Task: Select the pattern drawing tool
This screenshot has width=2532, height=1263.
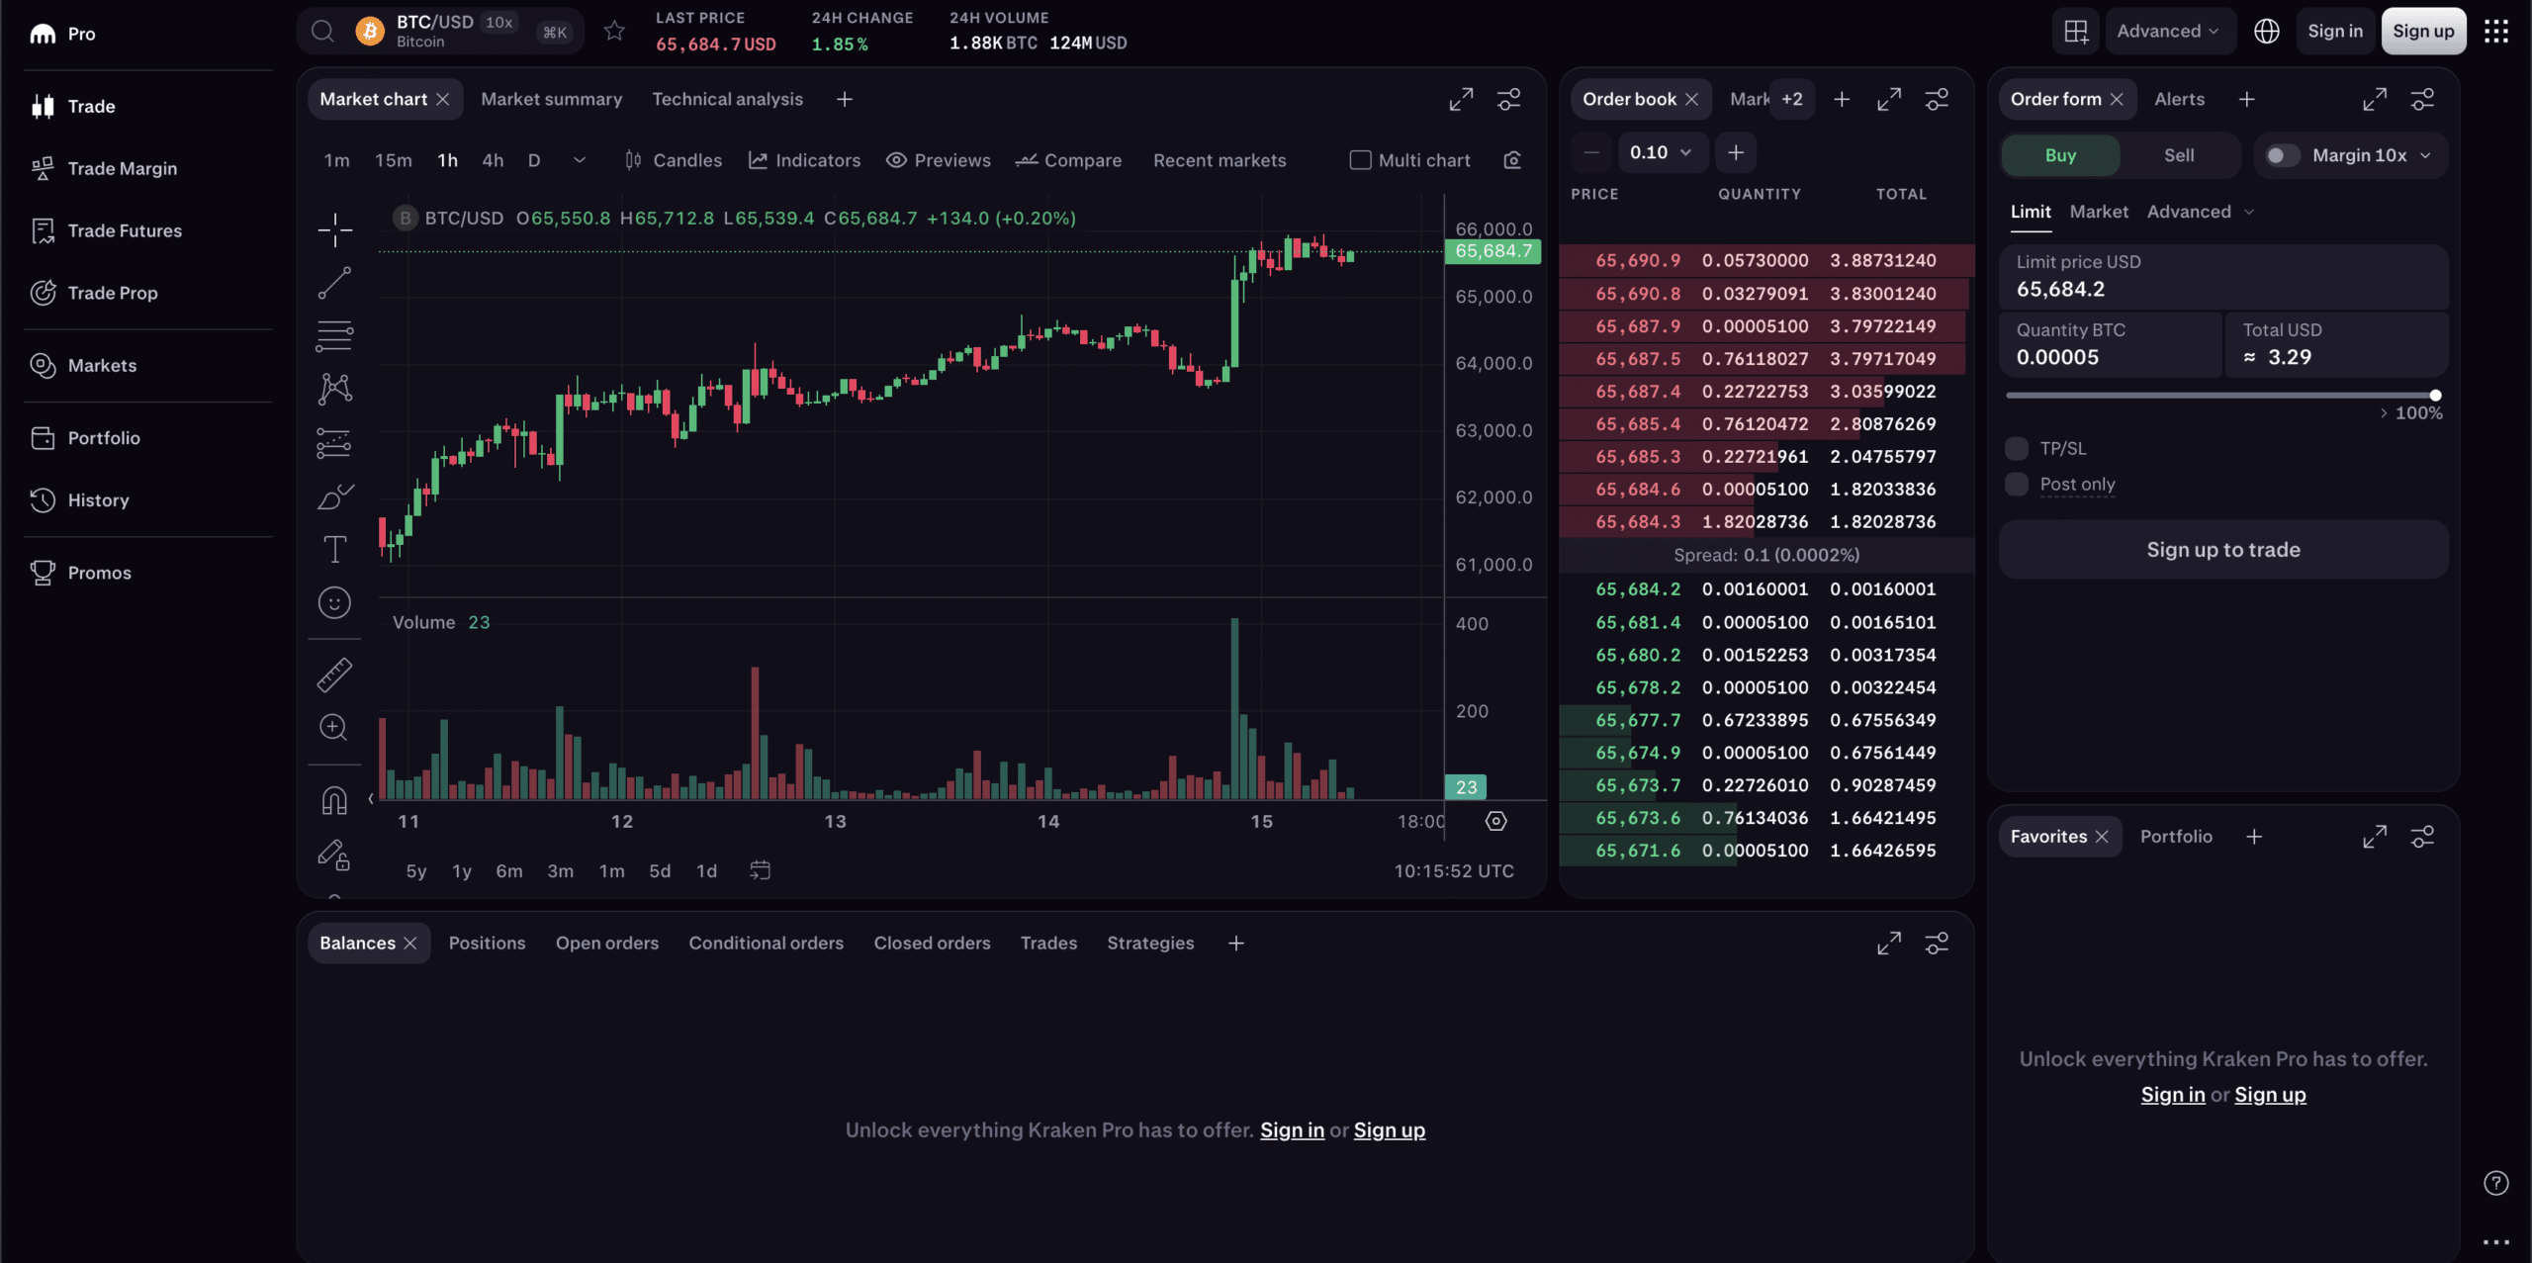Action: (x=334, y=389)
